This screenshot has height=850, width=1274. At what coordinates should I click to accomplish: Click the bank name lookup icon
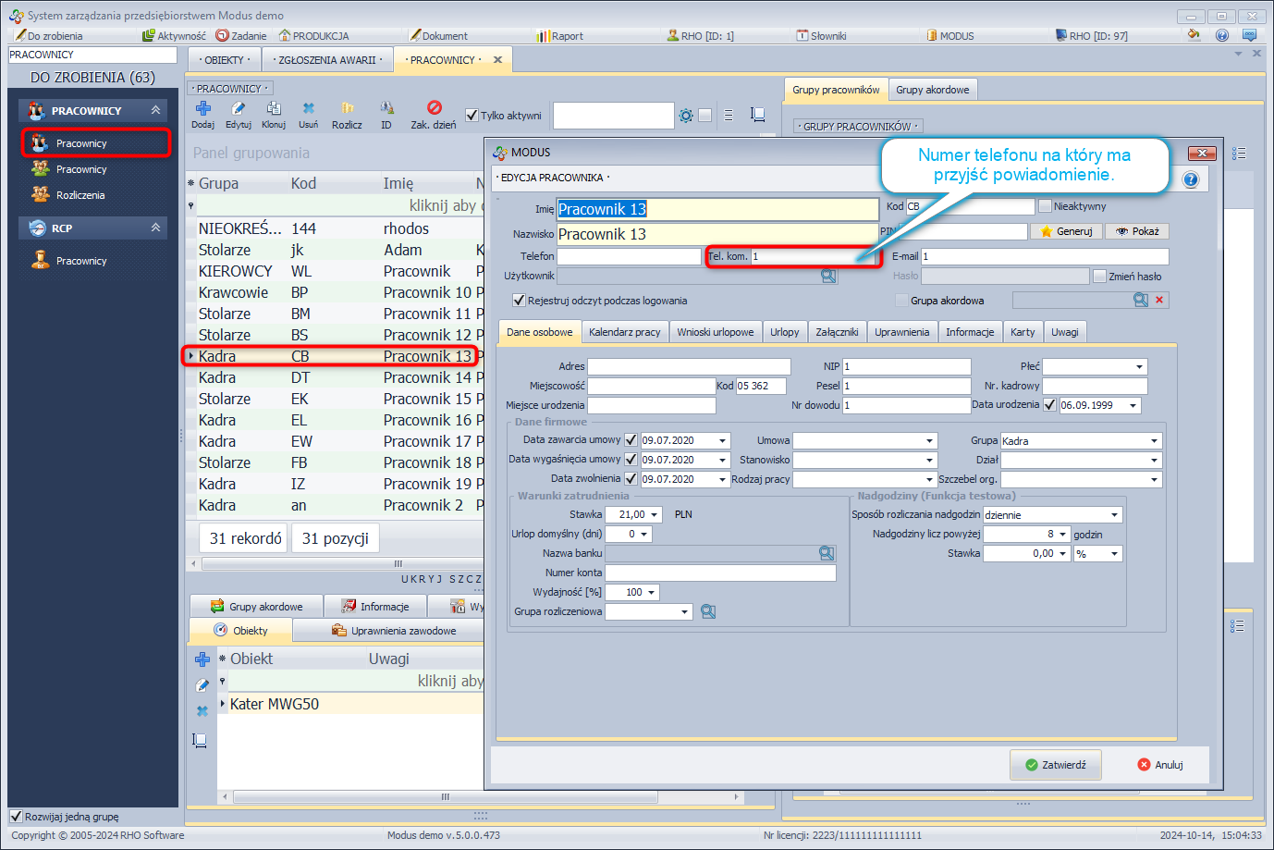827,553
